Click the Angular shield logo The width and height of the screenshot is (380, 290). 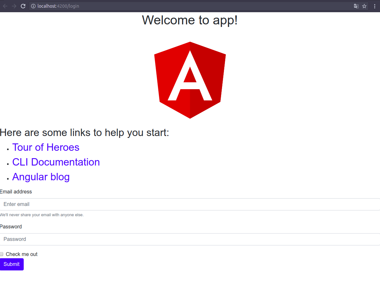[x=190, y=80]
